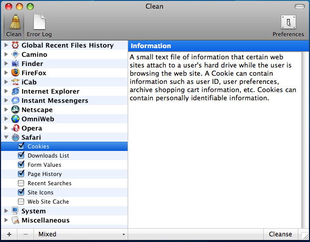Select the FireFox browser icon
Screen dimensions: 310x242
15,73
